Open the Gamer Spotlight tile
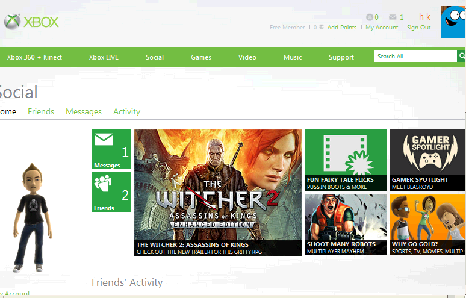Image resolution: width=466 pixels, height=298 pixels. 427,160
